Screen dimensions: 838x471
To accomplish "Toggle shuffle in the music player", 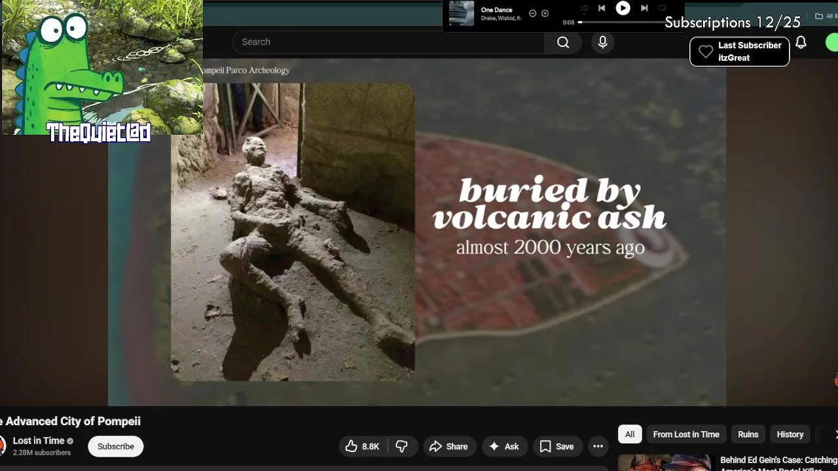I will pyautogui.click(x=583, y=9).
